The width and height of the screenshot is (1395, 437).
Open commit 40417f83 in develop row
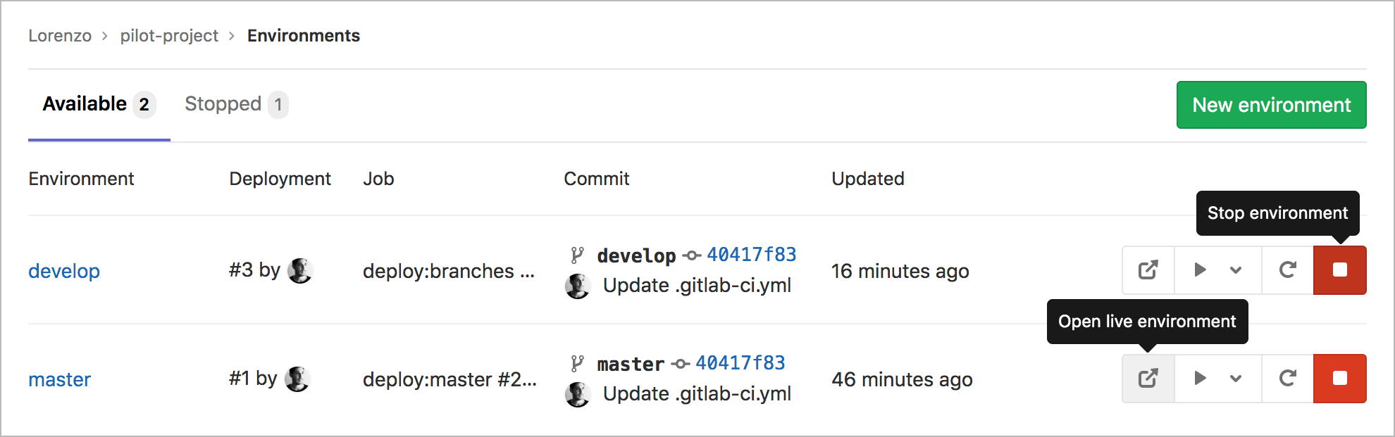click(752, 254)
